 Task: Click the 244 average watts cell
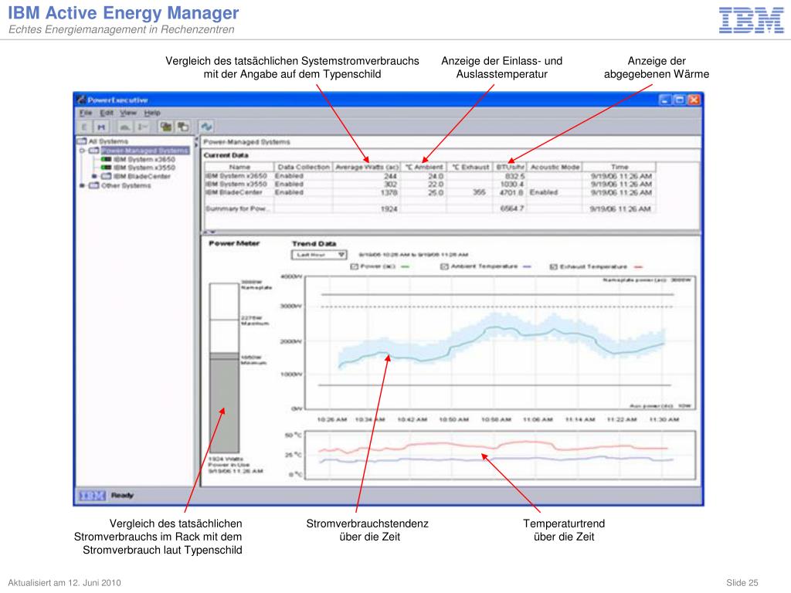coord(390,176)
